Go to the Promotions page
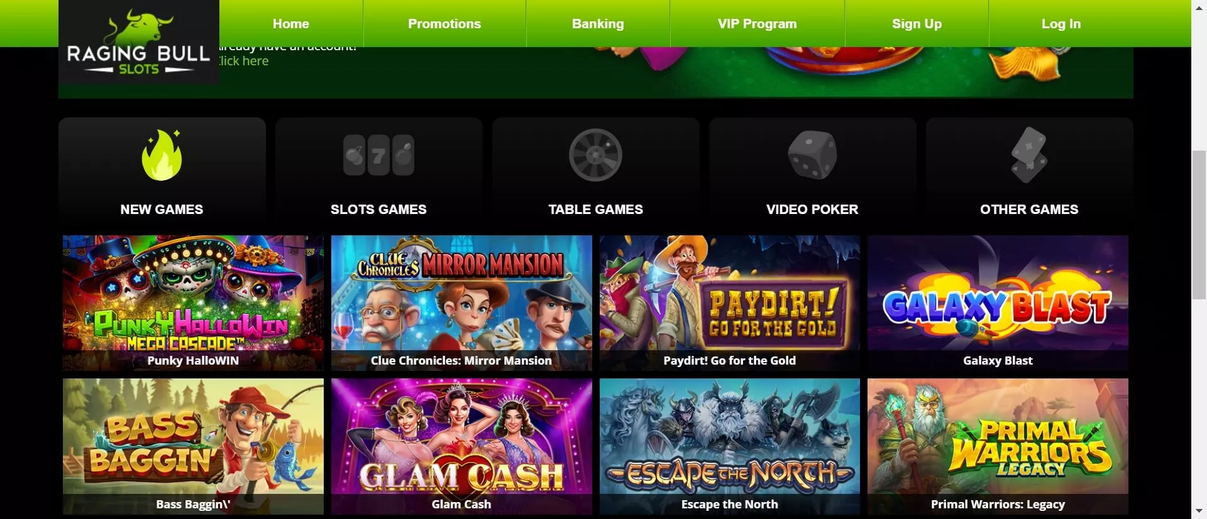This screenshot has width=1207, height=519. 444,23
